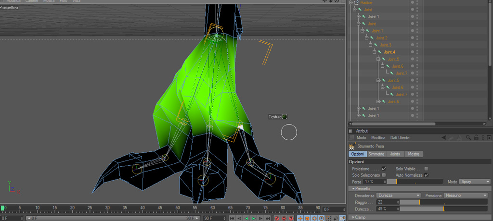Toggle scale keyframe recording icon

pyautogui.click(x=308, y=218)
